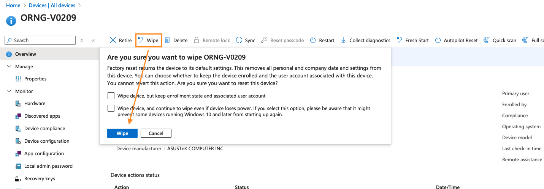Click the 'Enrolled by' field label
The image size is (544, 189).
(514, 104)
